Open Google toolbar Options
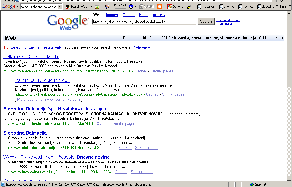 tap(175, 7)
